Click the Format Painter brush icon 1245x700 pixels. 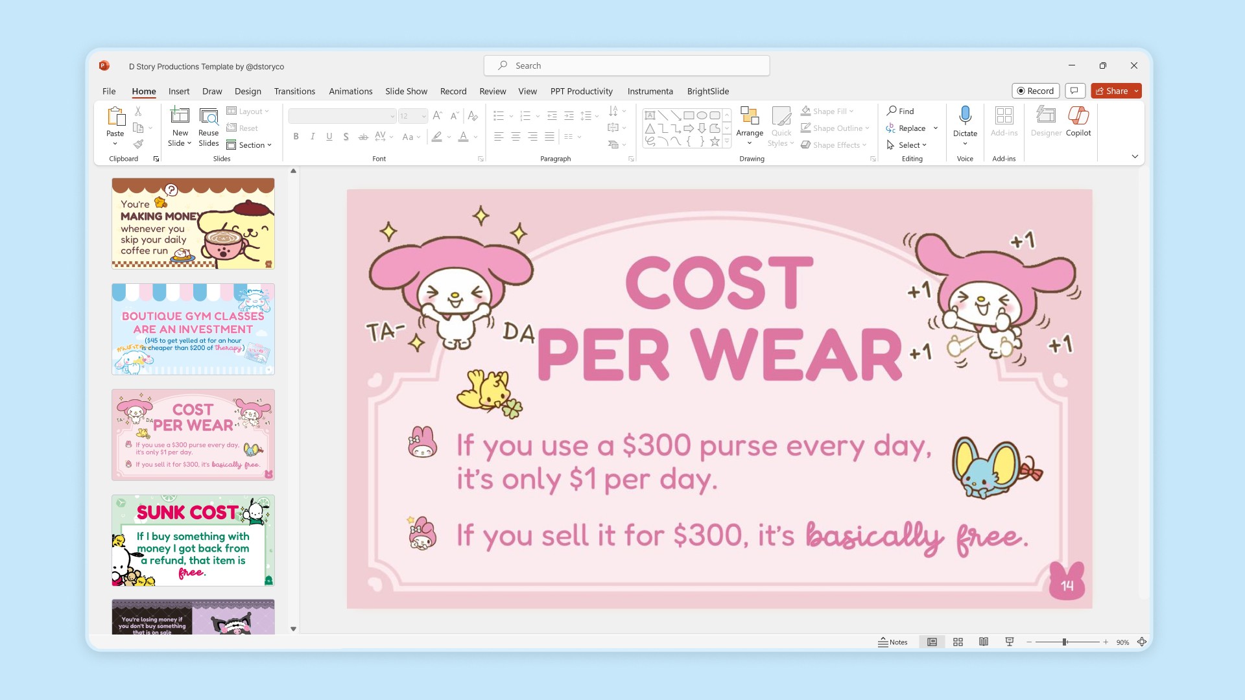(138, 144)
